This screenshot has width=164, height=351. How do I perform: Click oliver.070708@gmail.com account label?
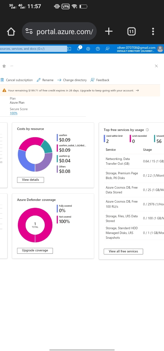(136, 47)
